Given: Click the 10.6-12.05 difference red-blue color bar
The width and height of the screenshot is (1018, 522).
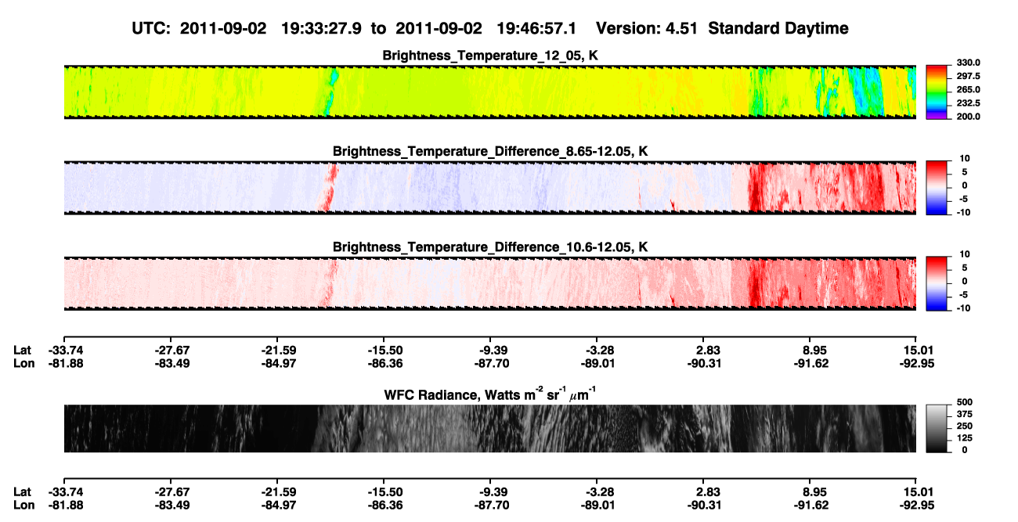Looking at the screenshot, I should point(937,283).
